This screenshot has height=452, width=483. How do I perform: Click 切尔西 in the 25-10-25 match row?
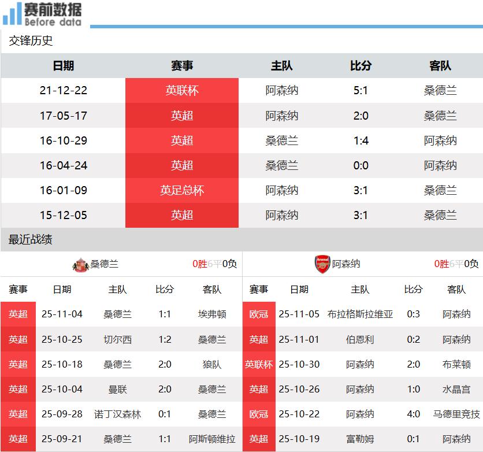pos(117,339)
